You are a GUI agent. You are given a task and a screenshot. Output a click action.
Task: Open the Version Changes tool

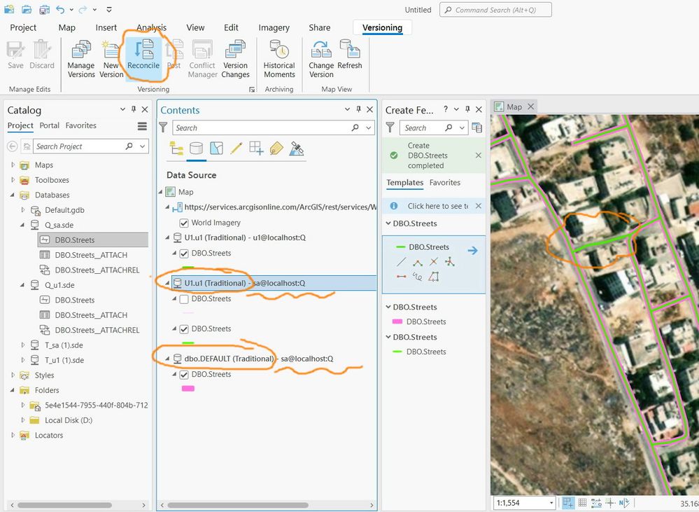click(x=235, y=58)
